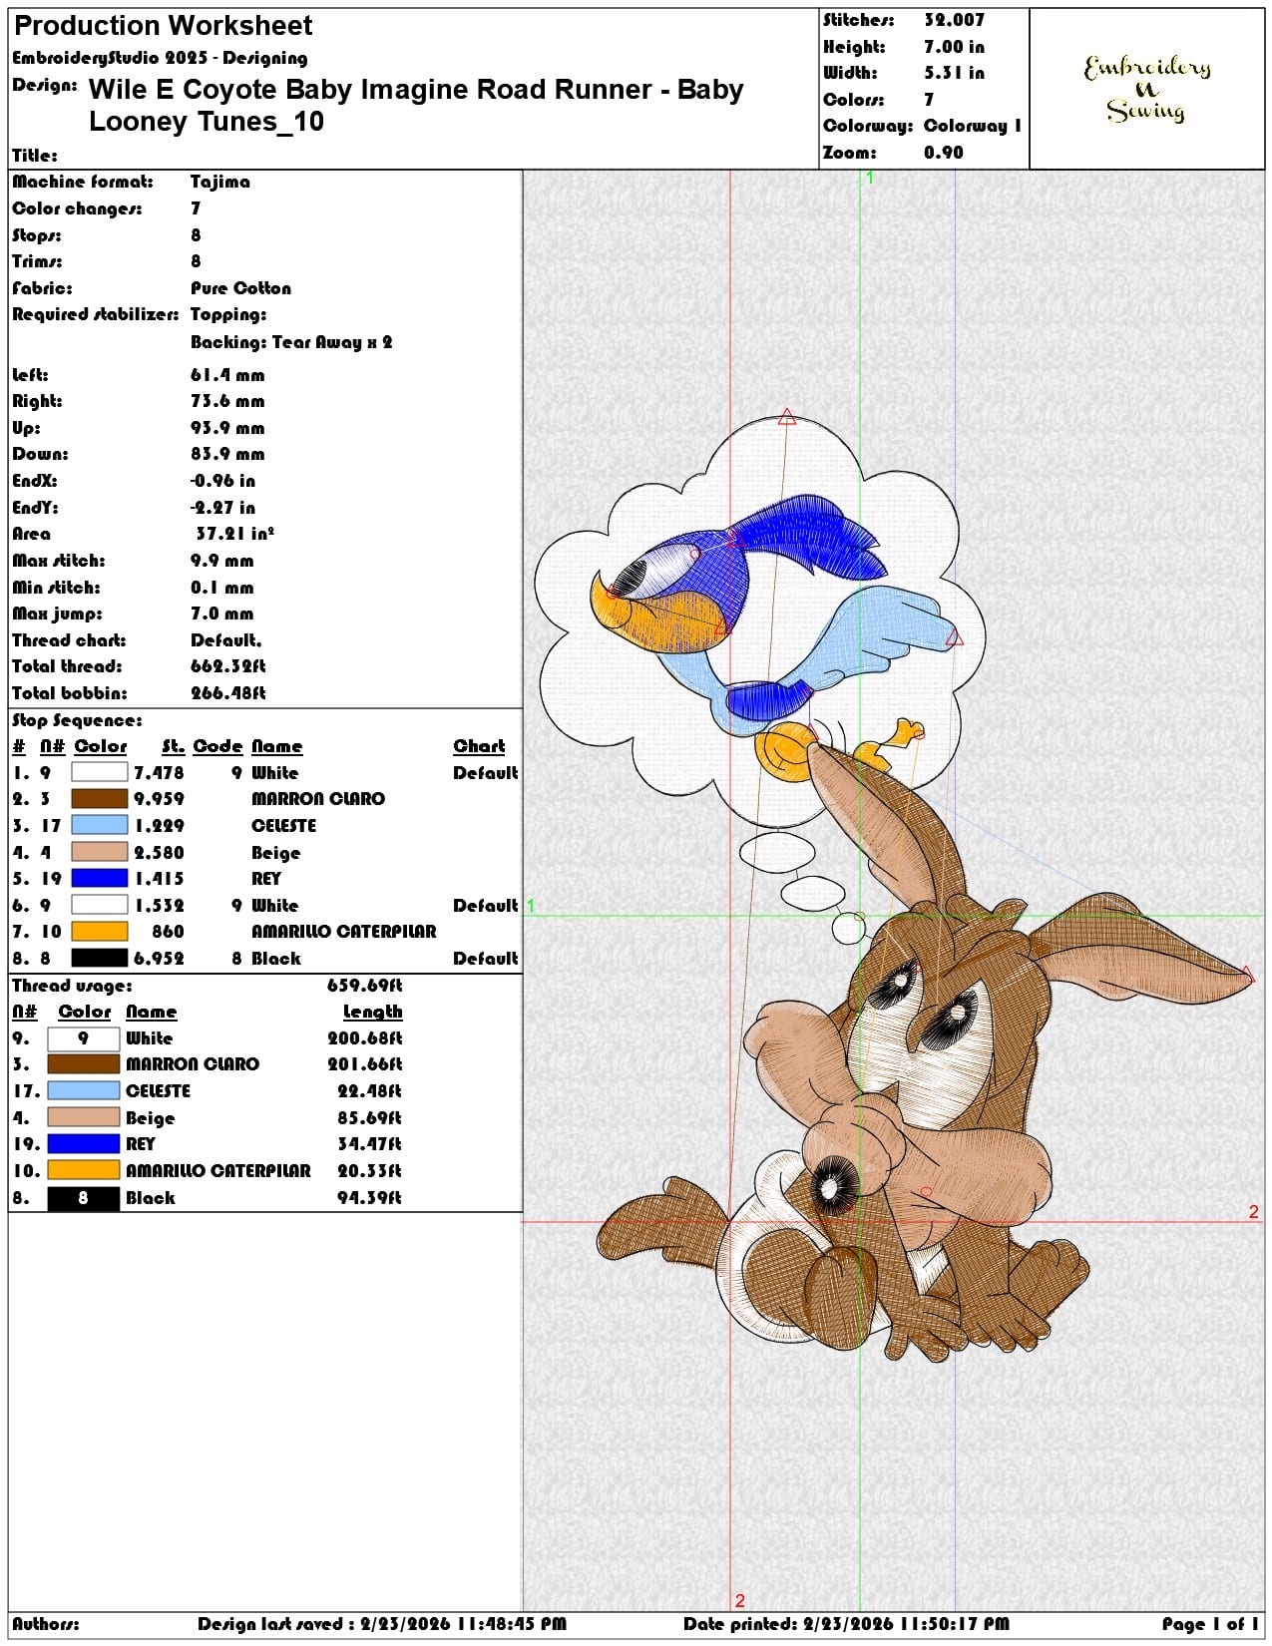Click MARRON CLARO brown swatch in stop sequence
Image resolution: width=1272 pixels, height=1646 pixels.
coord(100,799)
